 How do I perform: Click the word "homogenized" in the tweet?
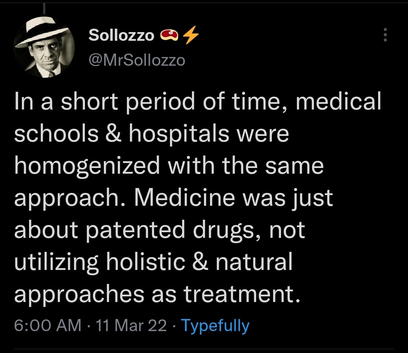click(87, 167)
